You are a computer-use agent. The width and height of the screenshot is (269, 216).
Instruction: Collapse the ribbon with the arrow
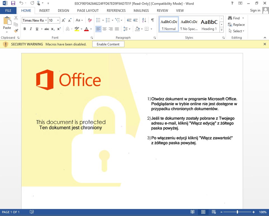click(265, 38)
